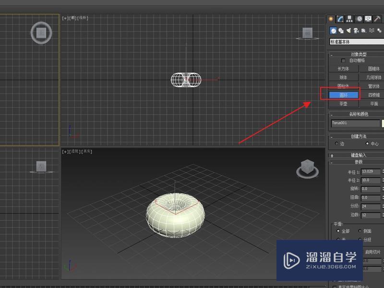Open the [真实] shading label menu
The width and height of the screenshot is (384, 288).
click(x=87, y=152)
